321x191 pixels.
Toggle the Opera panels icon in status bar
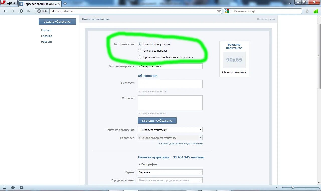click(4, 187)
